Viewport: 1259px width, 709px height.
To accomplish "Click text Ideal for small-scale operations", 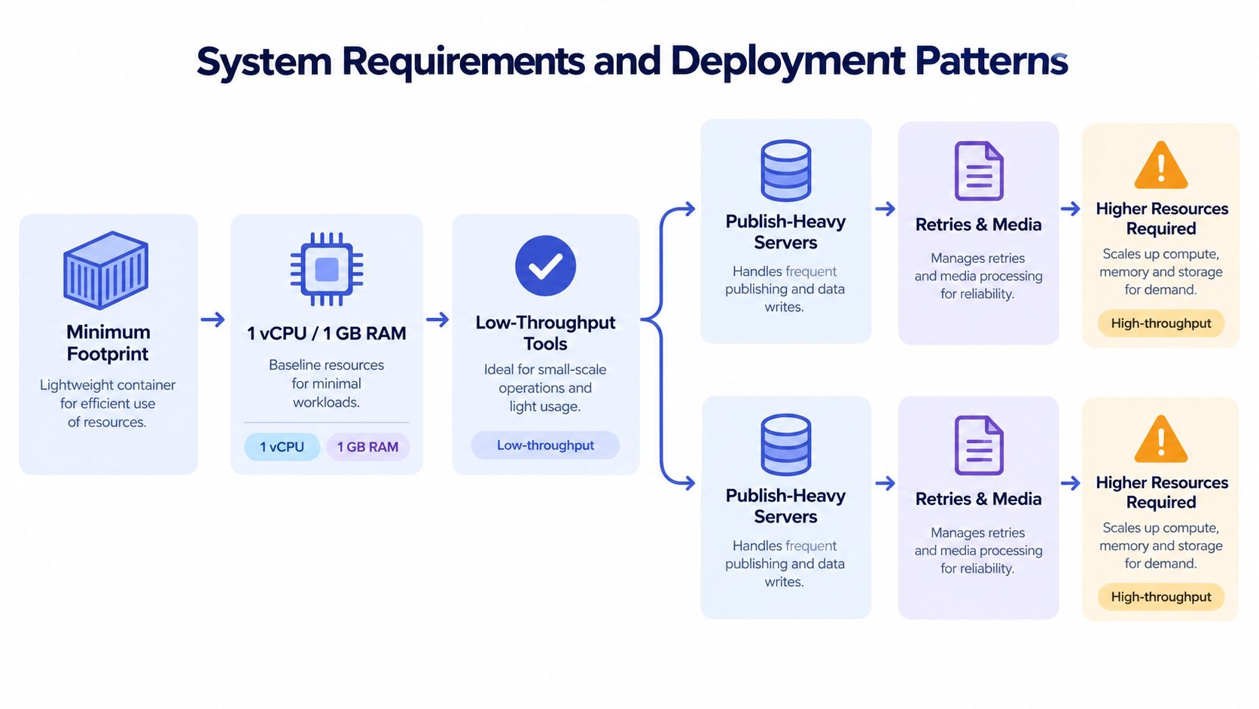I will 545,378.
